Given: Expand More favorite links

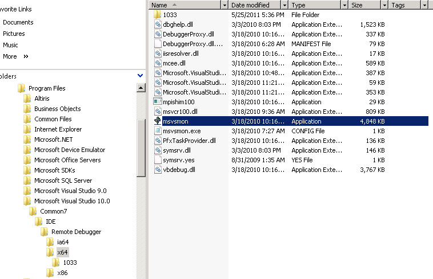Looking at the screenshot, I should 26,56.
